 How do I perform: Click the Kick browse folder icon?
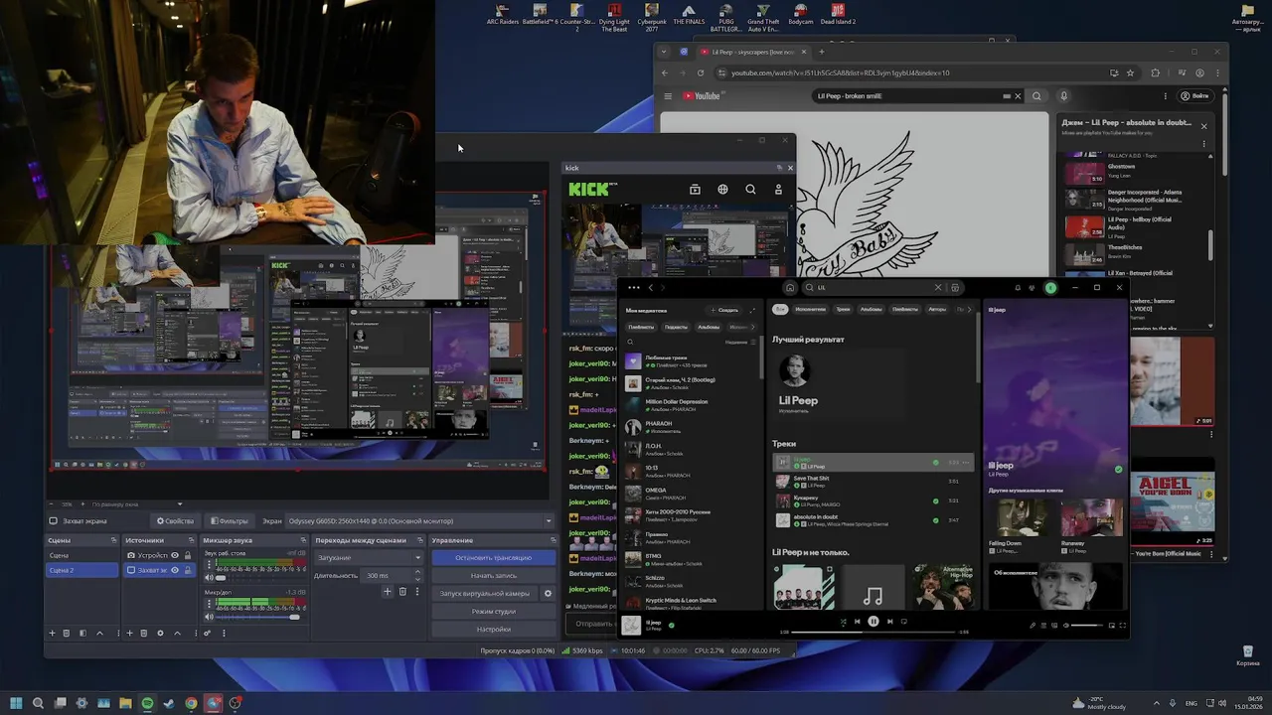(x=695, y=190)
